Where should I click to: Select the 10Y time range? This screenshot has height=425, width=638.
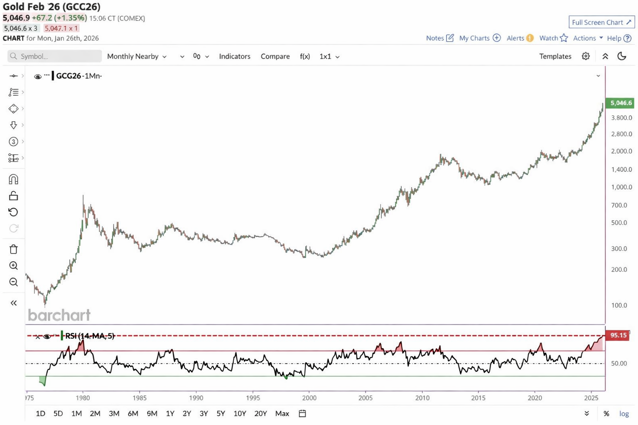point(240,413)
